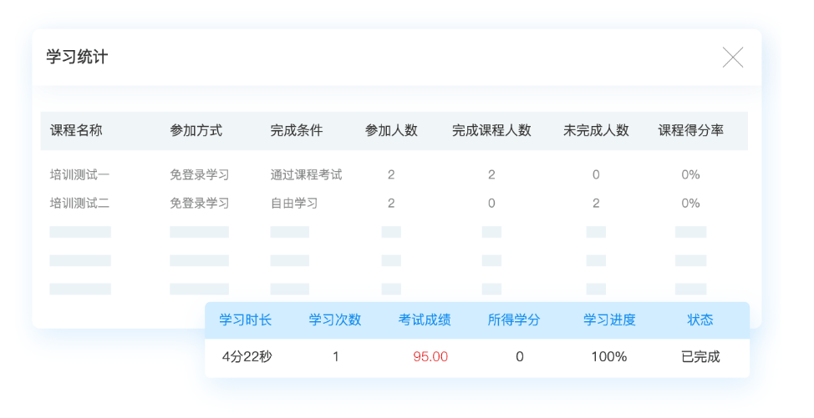814x418 pixels.
Task: Click 自由学习 completion condition cell
Action: click(x=294, y=203)
